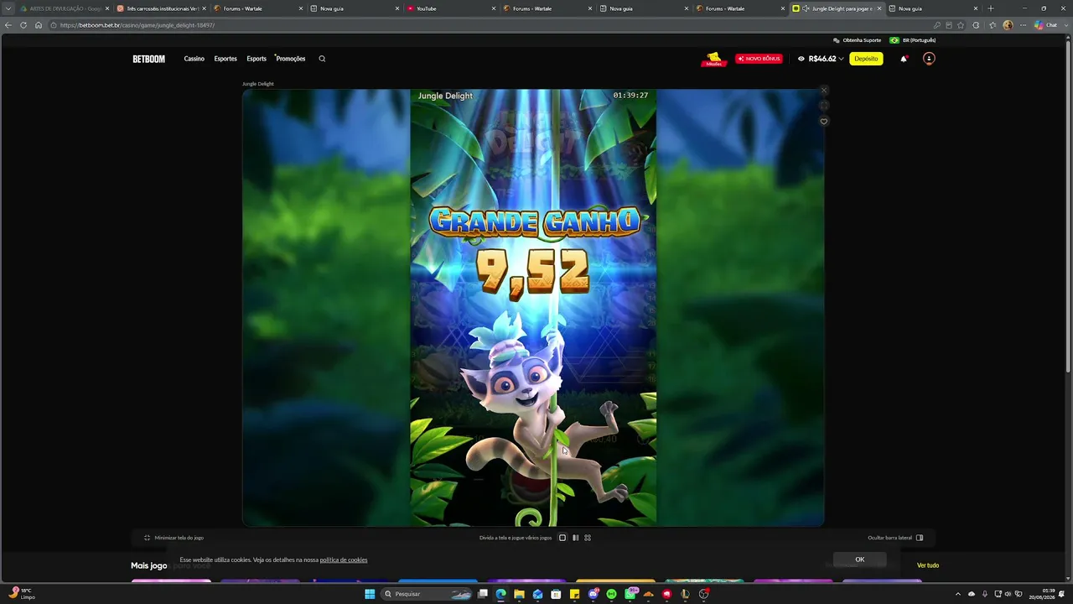Open the taskbar volume control

click(x=1008, y=594)
